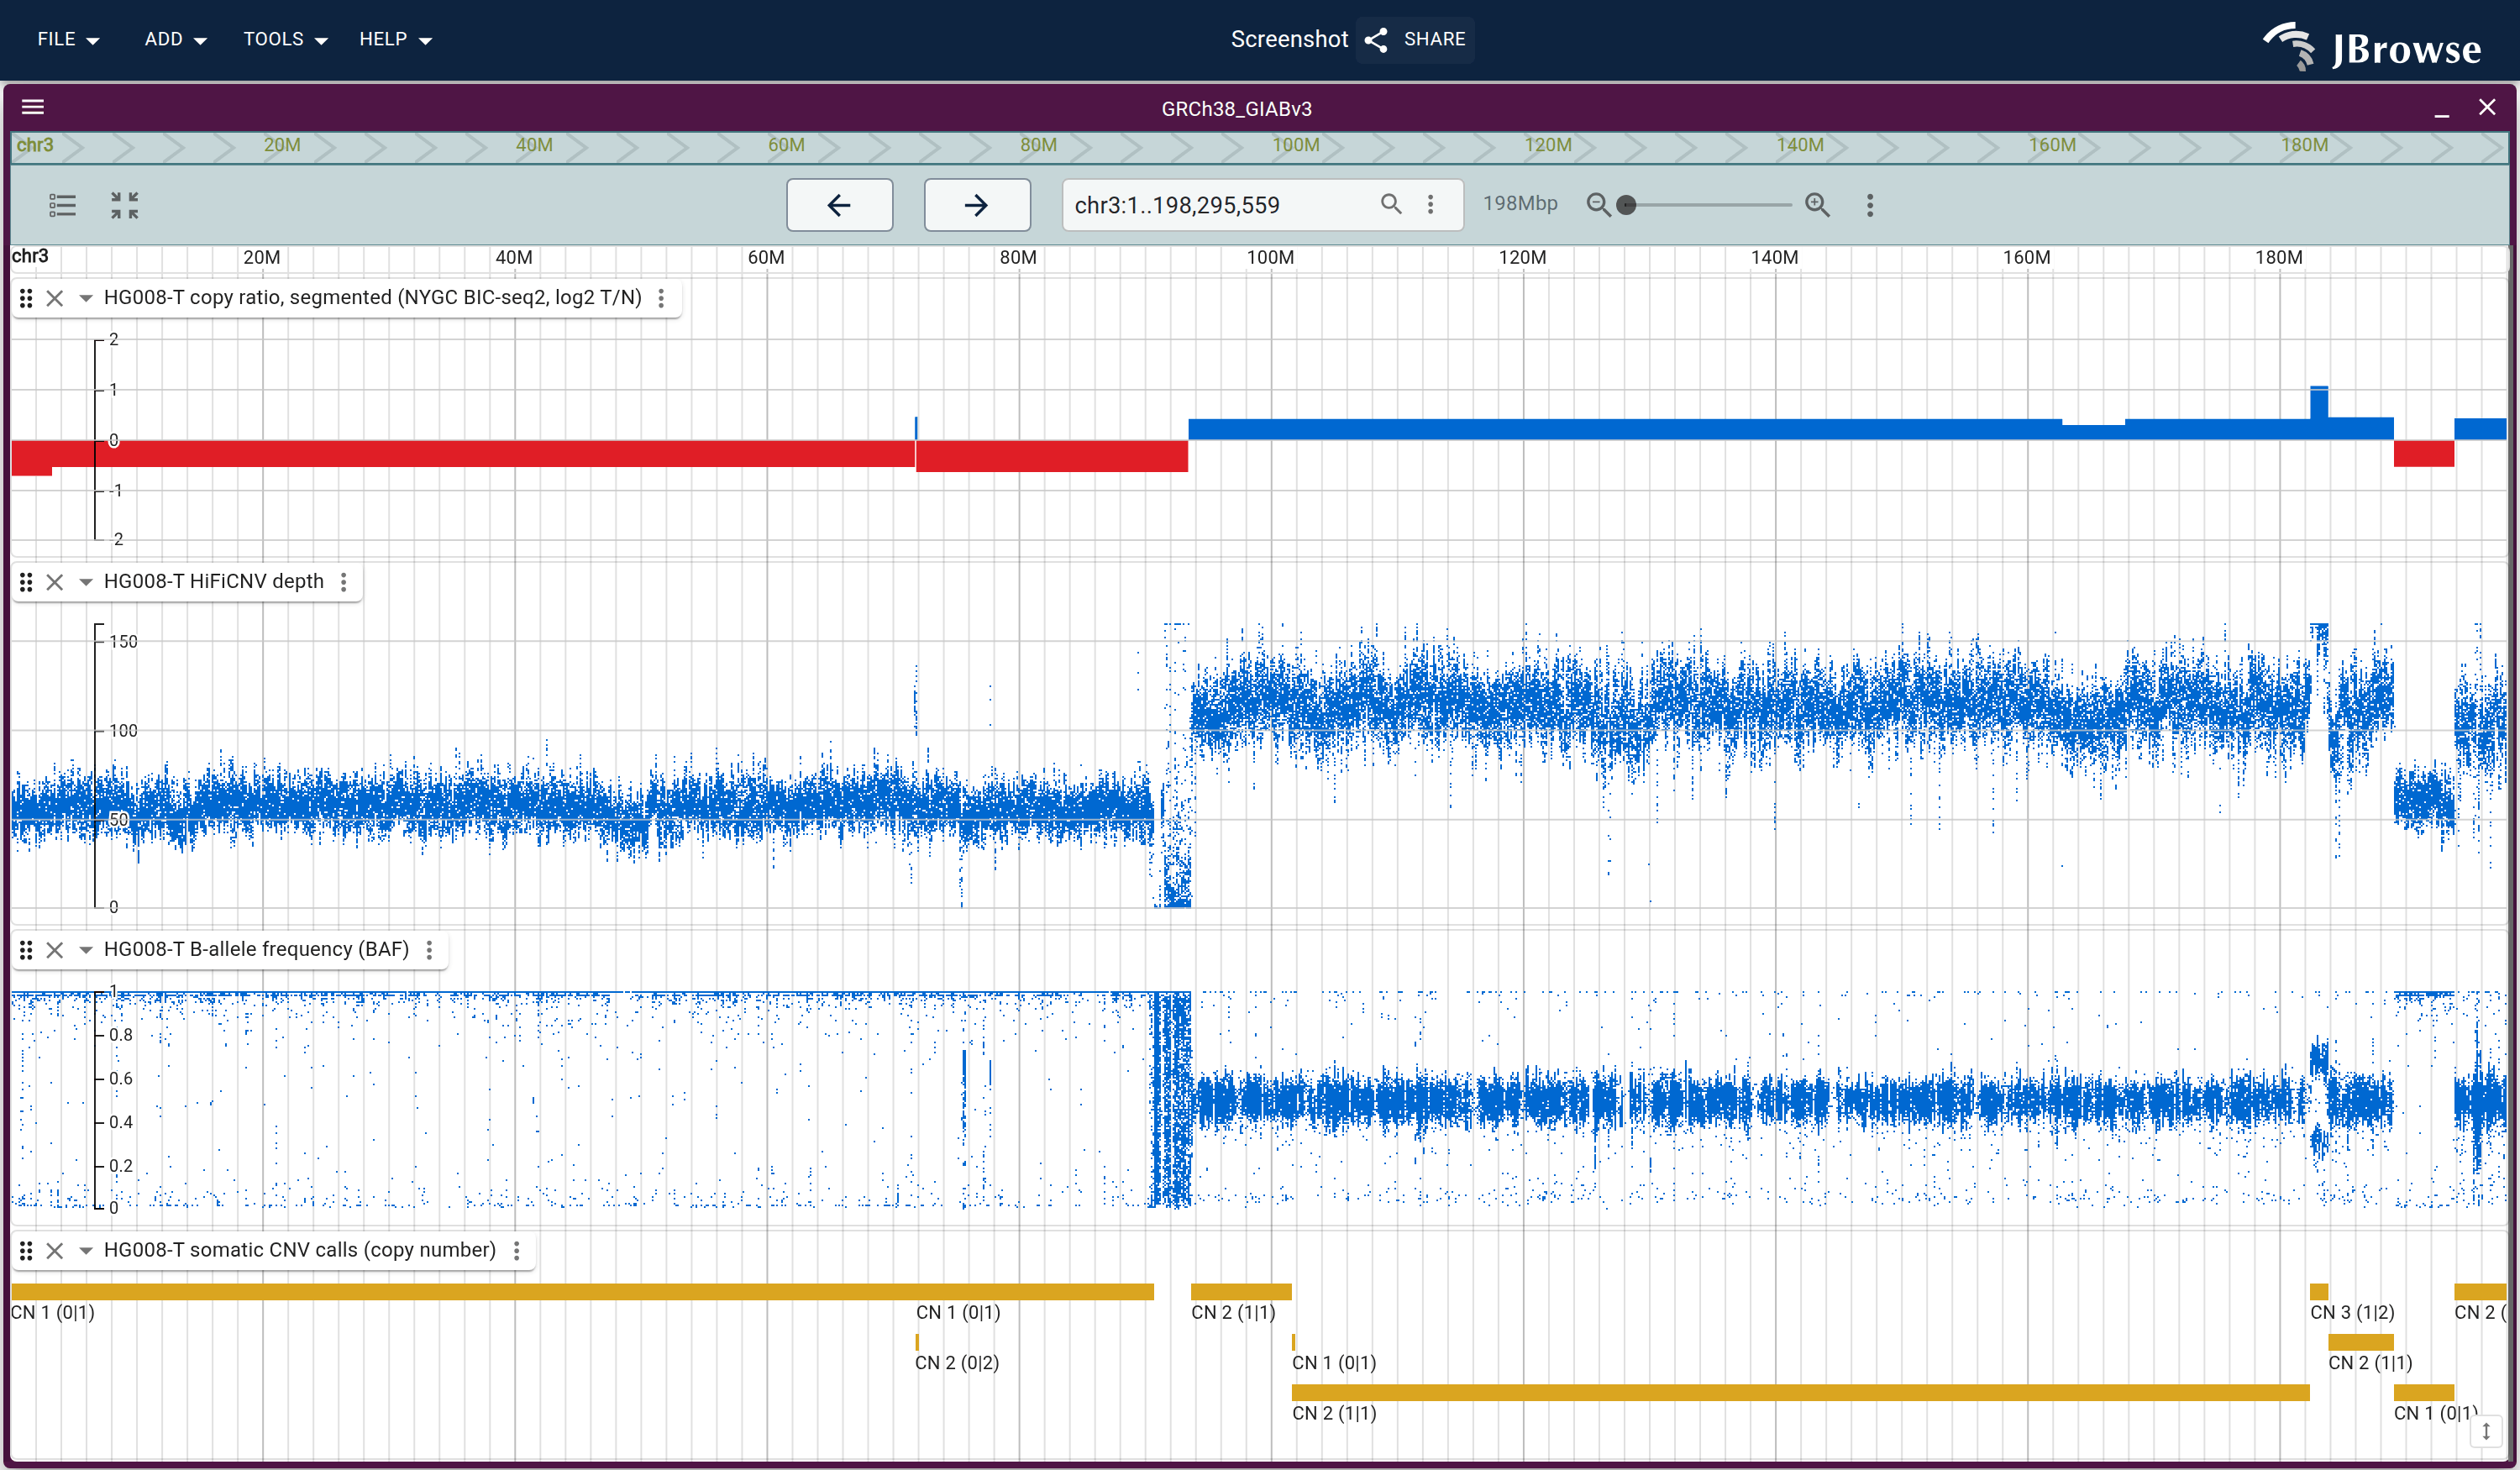Click the zoom slider handle

(1626, 205)
